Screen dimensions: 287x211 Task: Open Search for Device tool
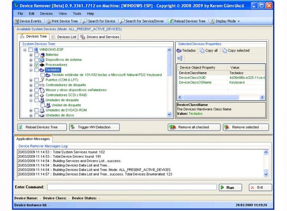point(99,21)
